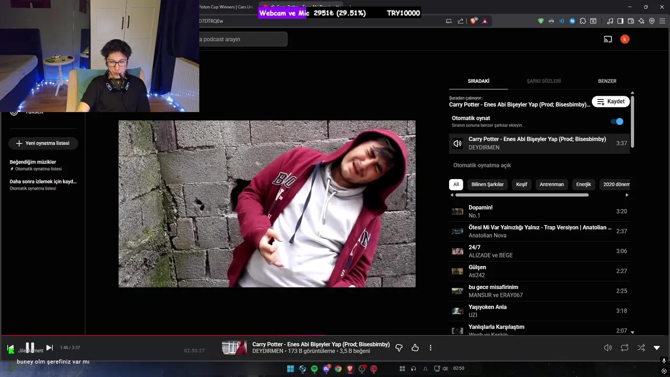The width and height of the screenshot is (670, 377).
Task: Show the browser sidebar panel
Action: pyautogui.click(x=620, y=21)
